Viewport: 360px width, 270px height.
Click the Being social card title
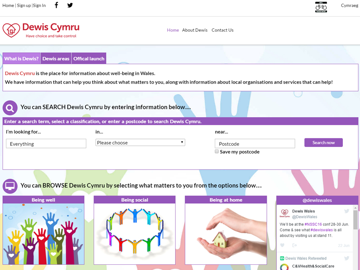coord(134,200)
